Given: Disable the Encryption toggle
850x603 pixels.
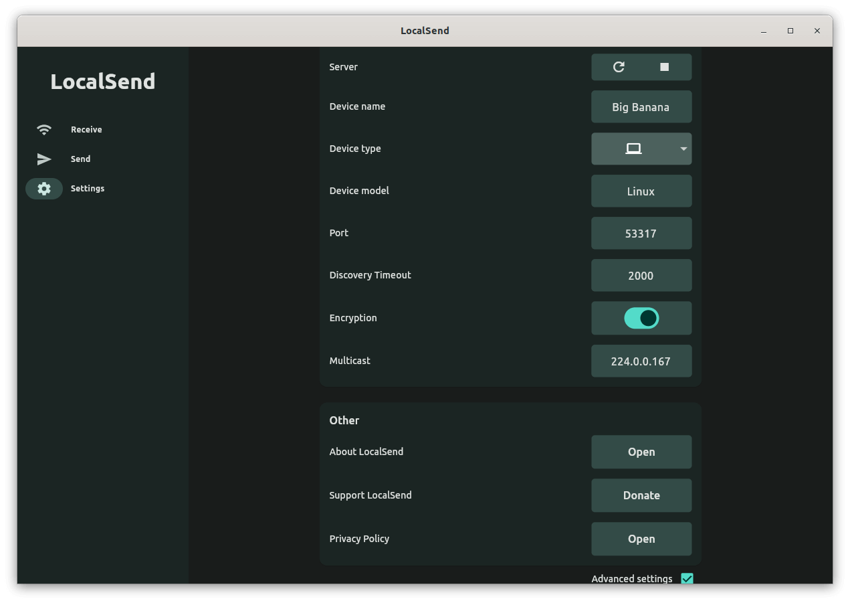Looking at the screenshot, I should coord(641,318).
